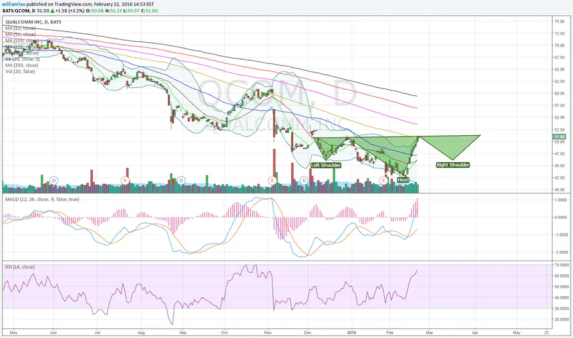Click the Oct label on time axis
This screenshot has width=573, height=338.
(x=224, y=332)
